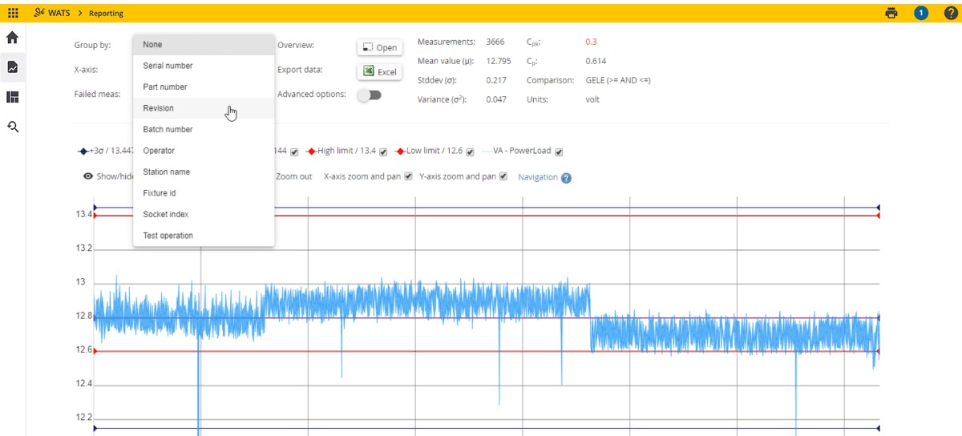Open the Navigation help link
Viewport: 962px width, 436px height.
tap(537, 177)
